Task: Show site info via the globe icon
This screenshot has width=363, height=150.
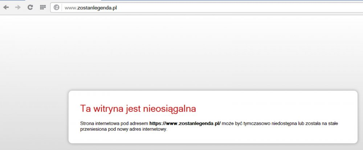Action: (x=56, y=7)
